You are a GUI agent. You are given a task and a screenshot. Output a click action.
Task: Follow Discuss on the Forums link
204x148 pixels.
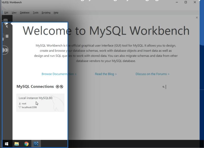point(152,74)
